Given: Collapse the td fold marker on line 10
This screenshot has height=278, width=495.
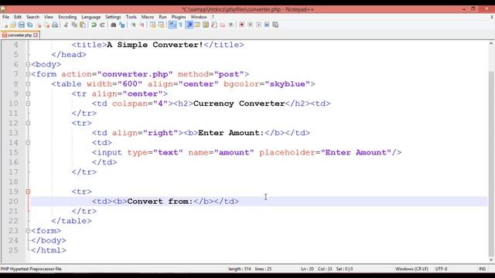Looking at the screenshot, I should (x=28, y=103).
